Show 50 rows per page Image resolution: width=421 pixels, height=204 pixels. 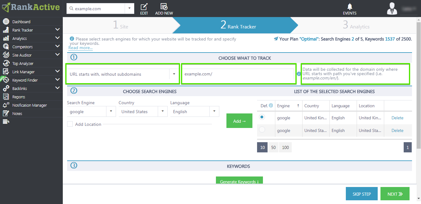[x=273, y=147]
